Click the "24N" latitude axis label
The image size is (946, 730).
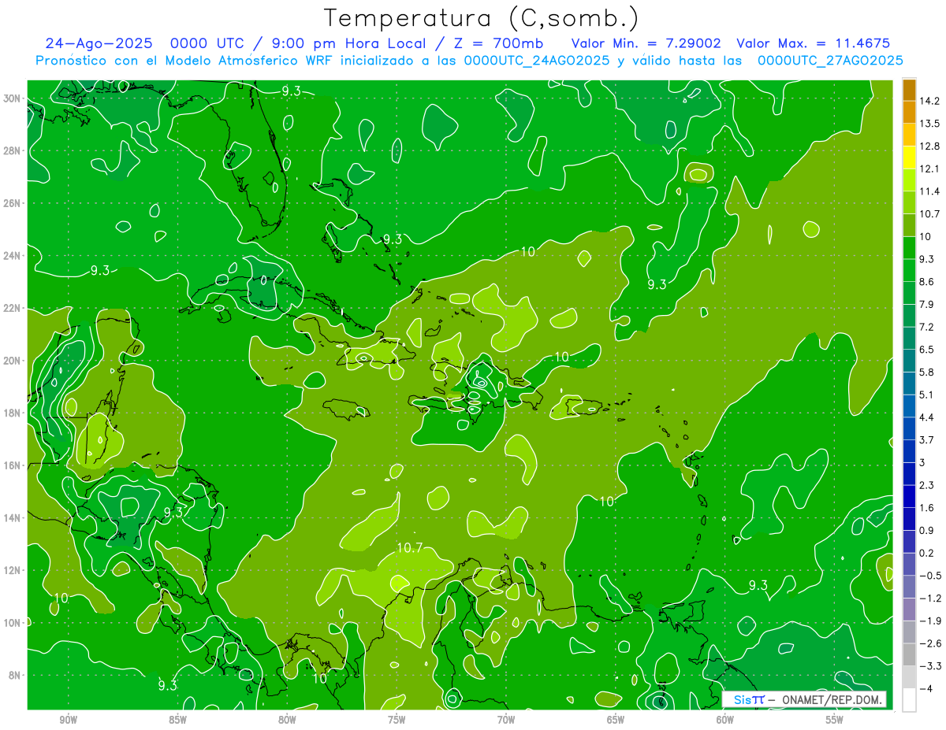[x=13, y=255]
